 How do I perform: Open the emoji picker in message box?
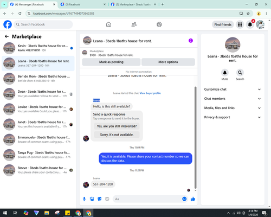184,199
